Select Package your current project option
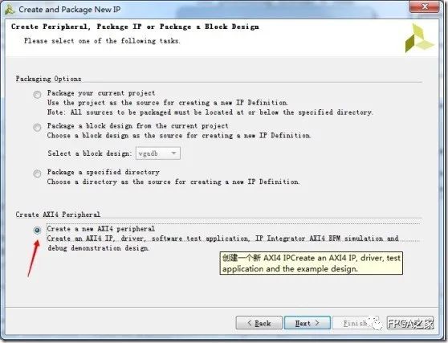The height and width of the screenshot is (343, 448). coord(37,94)
